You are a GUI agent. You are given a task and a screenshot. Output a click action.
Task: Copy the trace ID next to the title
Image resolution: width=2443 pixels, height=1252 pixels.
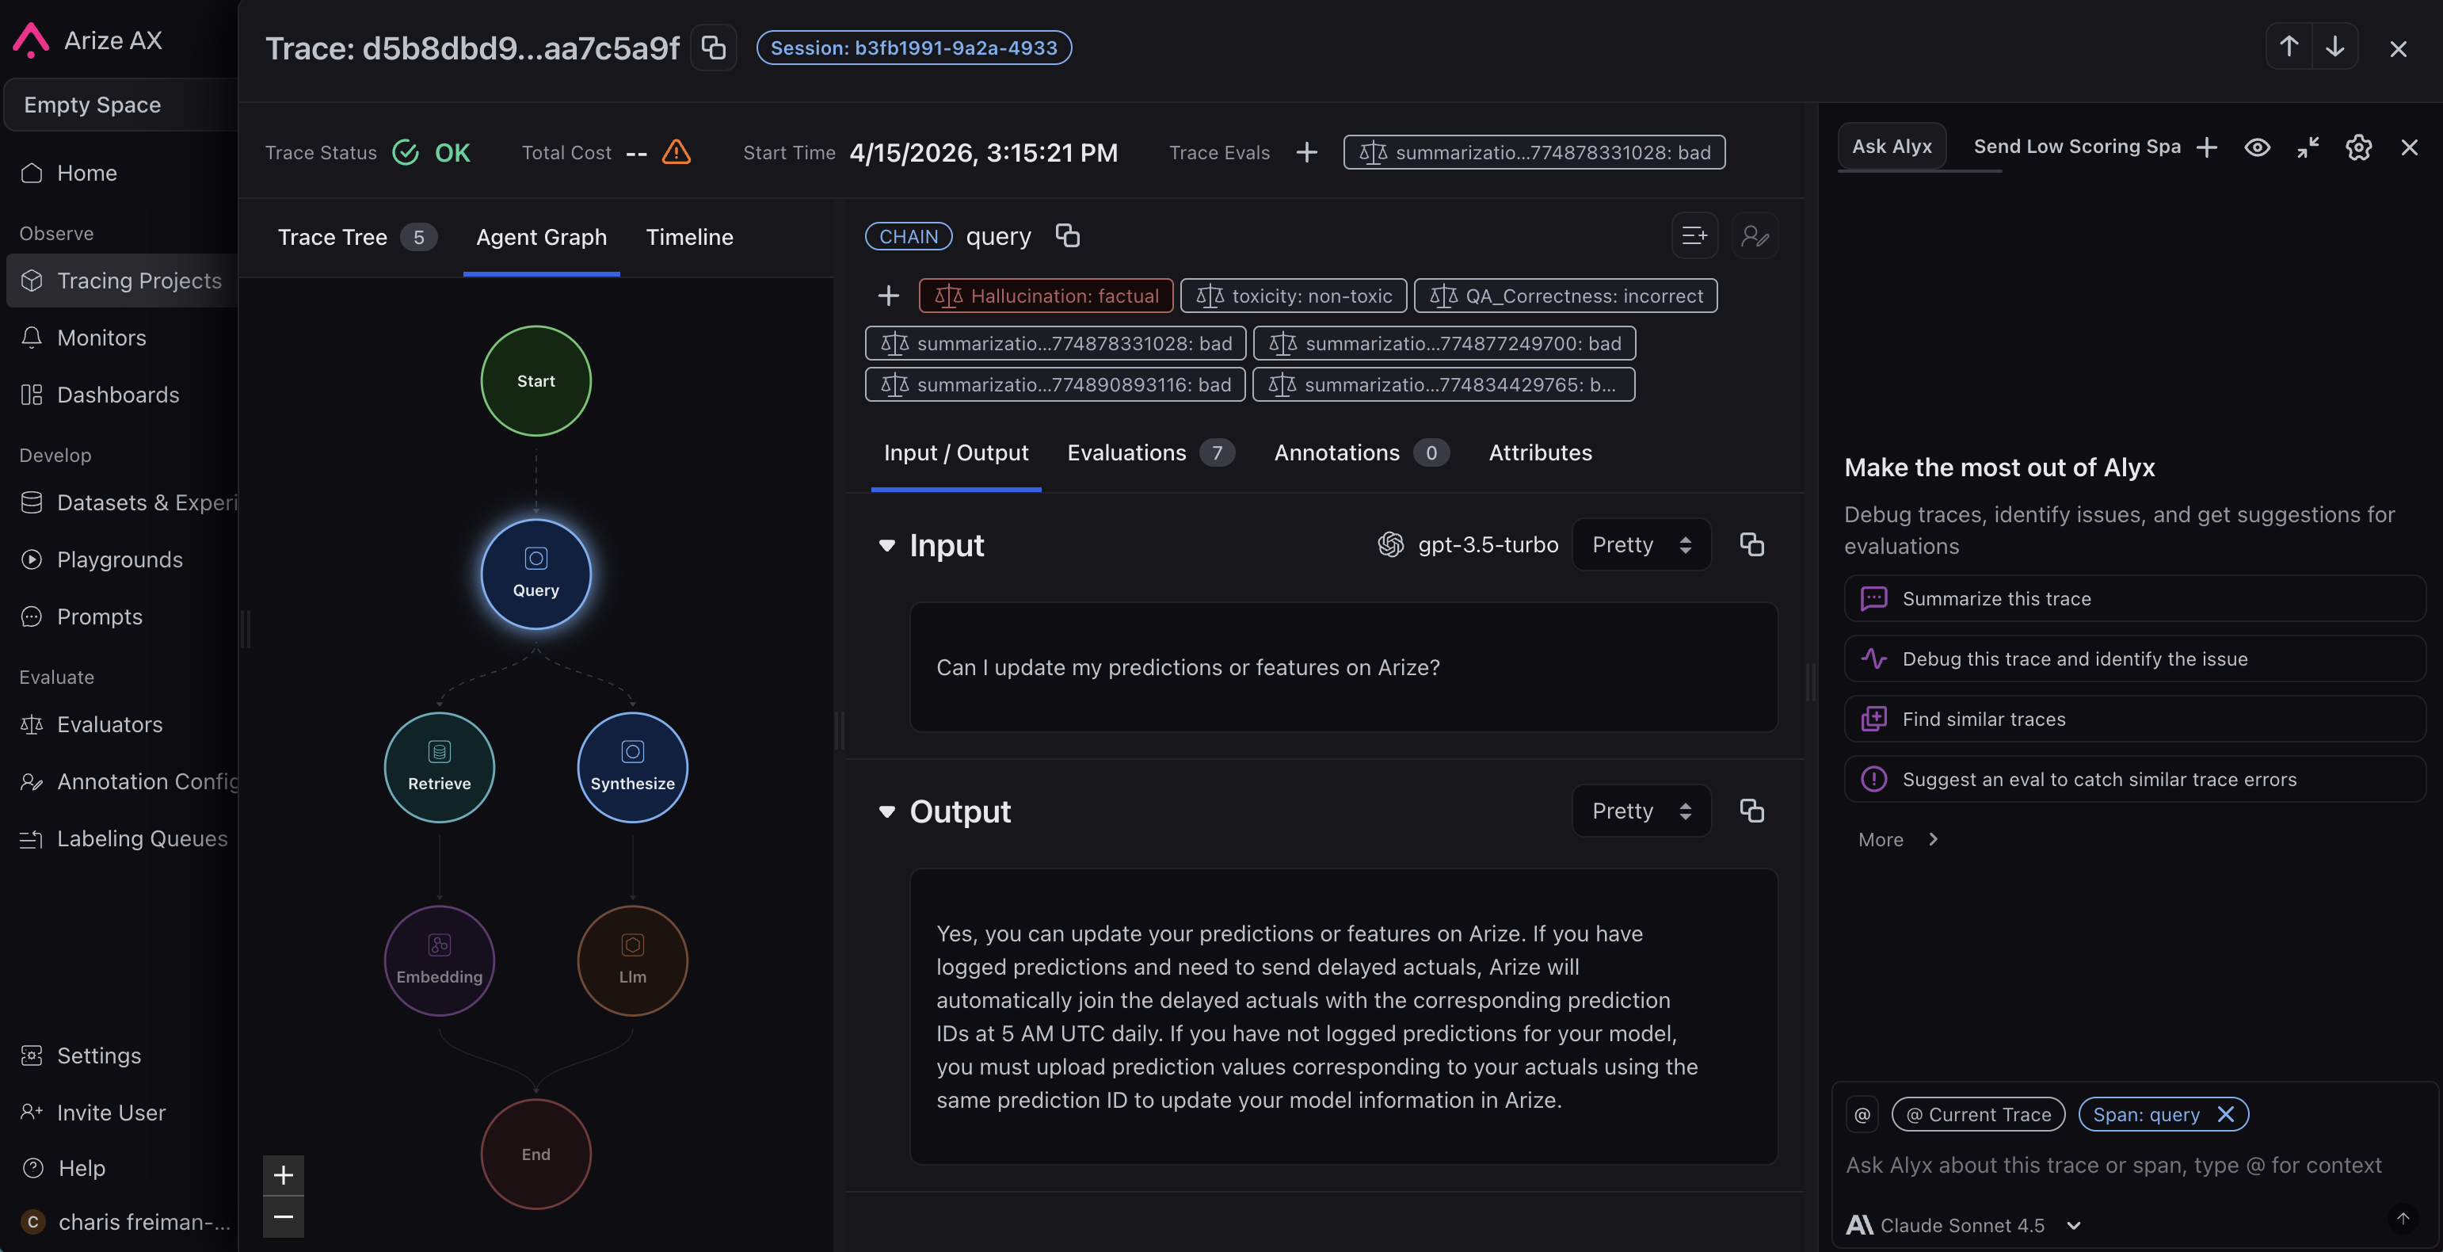(713, 48)
